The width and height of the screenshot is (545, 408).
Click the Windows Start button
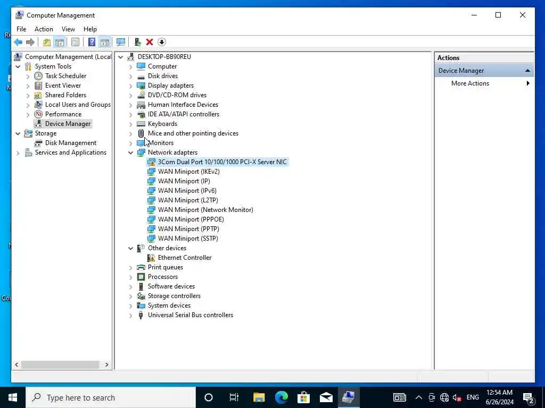(x=13, y=397)
